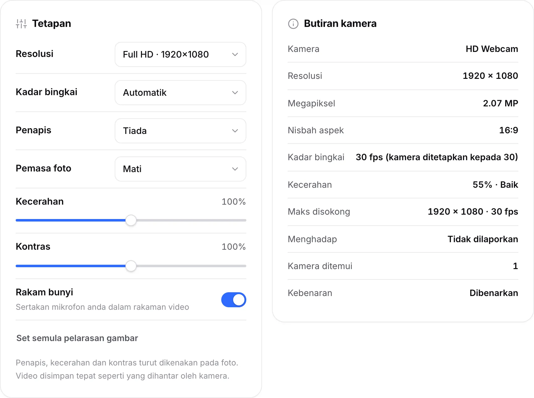Open the Resolusi dropdown showing Full HD
The image size is (534, 398).
[181, 54]
